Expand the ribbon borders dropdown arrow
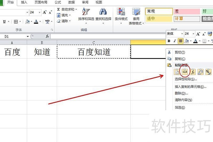Viewport: 213px width, 142px height. 20,22
